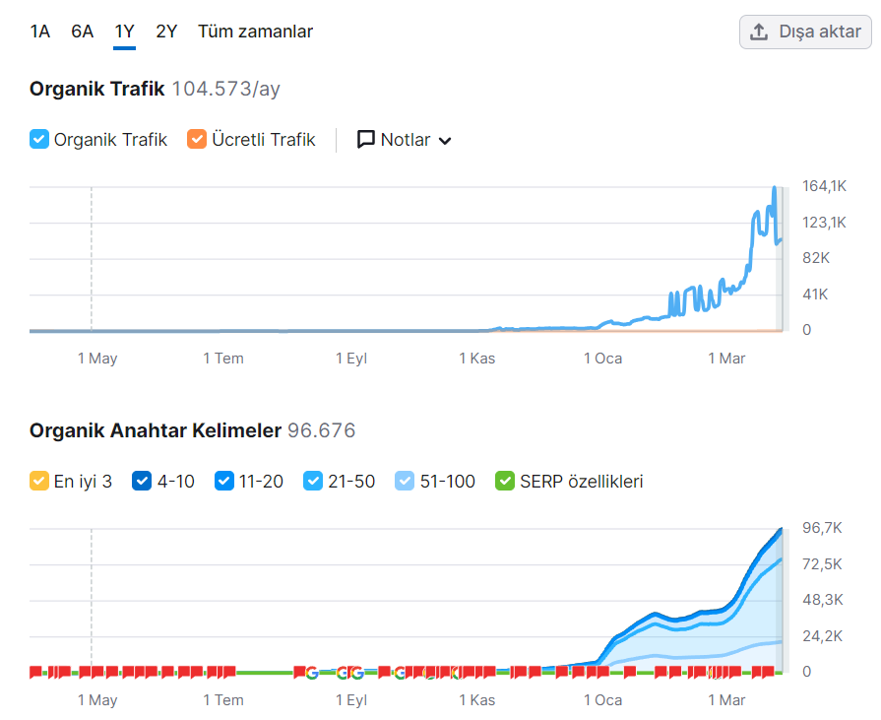Hide the 51-100 positions series

point(405,481)
